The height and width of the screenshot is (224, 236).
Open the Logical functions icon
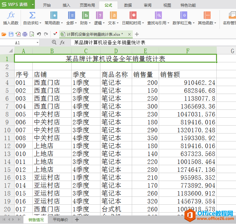pos(99,15)
